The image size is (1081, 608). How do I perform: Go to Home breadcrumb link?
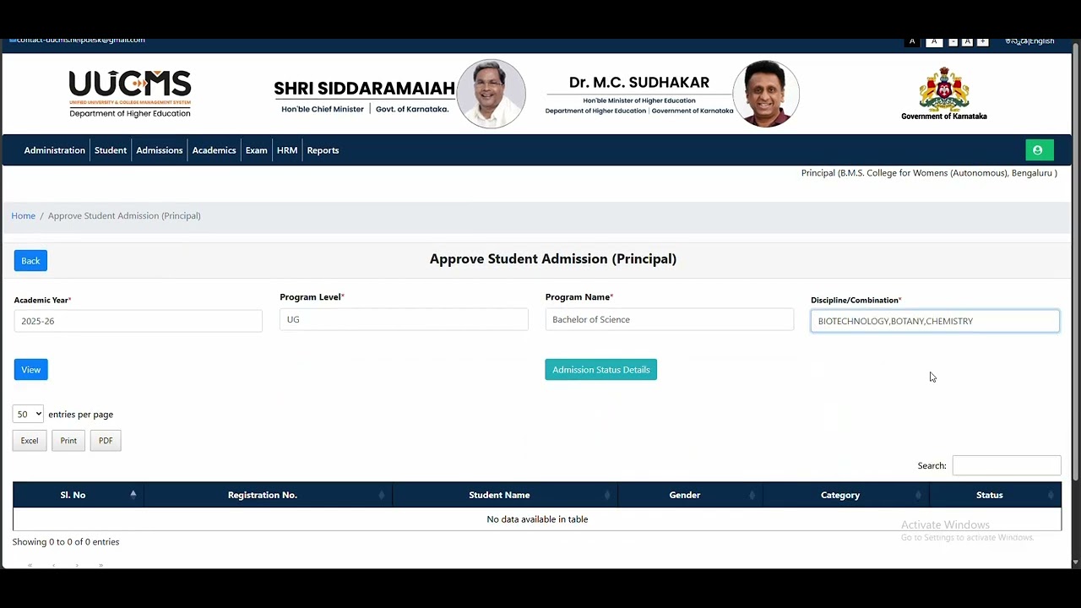24,215
